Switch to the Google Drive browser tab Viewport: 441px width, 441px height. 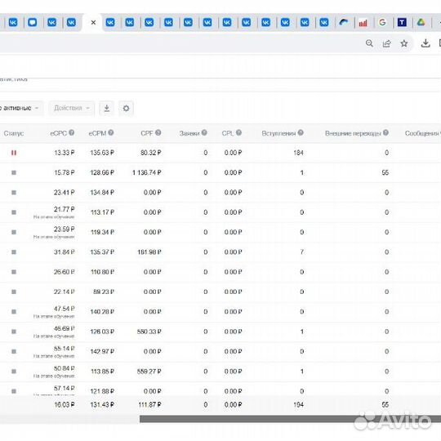(421, 22)
